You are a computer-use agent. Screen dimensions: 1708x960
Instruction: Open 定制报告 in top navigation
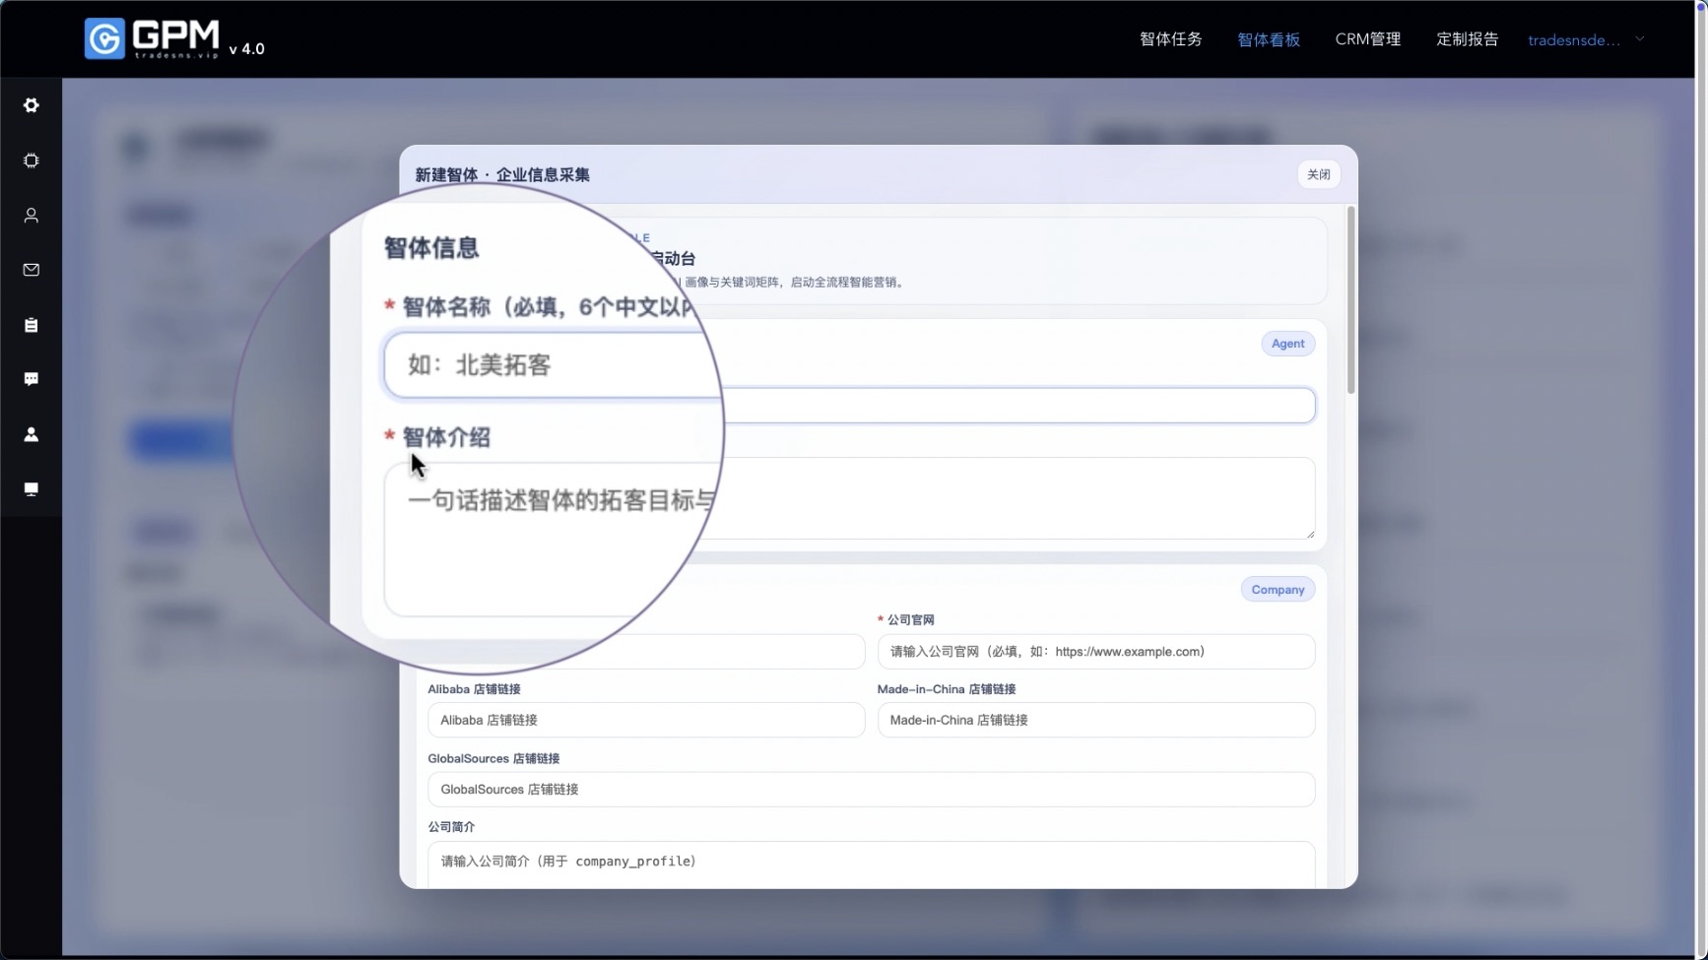pos(1467,39)
